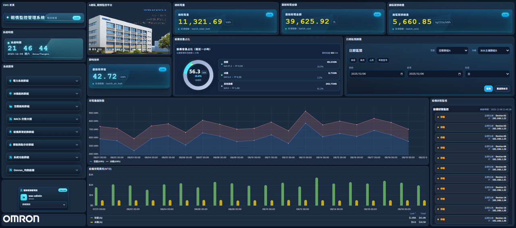This screenshot has height=228, width=516.
Task: Select the 系統功能群組 menu item
Action: 44,158
